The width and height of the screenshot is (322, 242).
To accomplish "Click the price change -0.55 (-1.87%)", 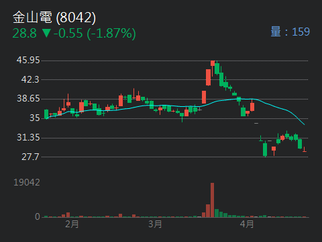I will pyautogui.click(x=95, y=34).
